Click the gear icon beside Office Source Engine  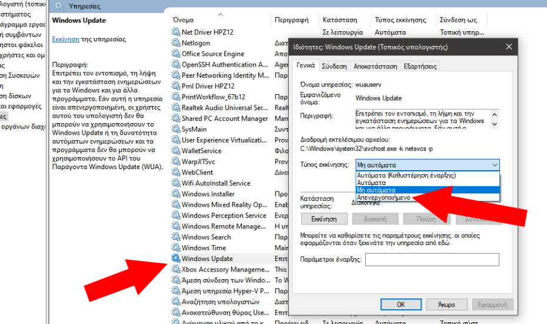tap(176, 54)
